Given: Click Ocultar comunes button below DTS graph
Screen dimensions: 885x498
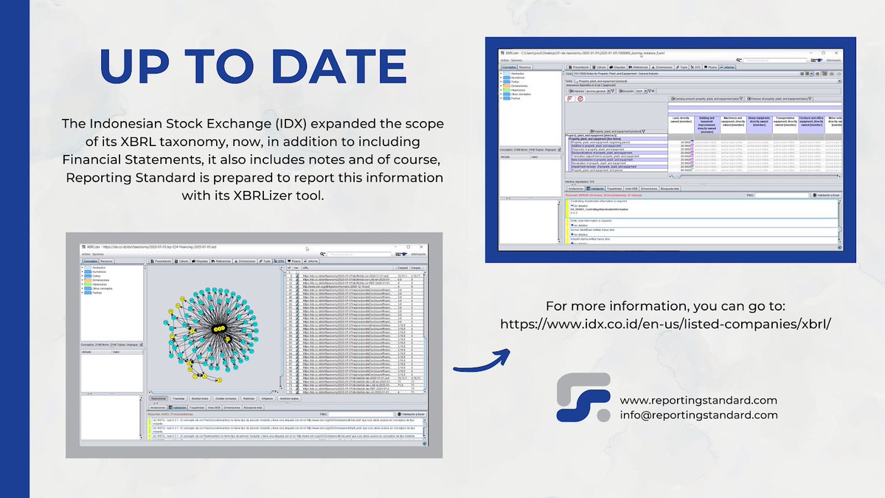Looking at the screenshot, I should pyautogui.click(x=226, y=398).
